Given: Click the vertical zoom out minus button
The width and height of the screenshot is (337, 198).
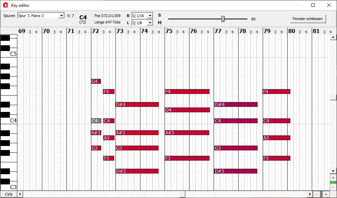Looking at the screenshot, I should click(x=333, y=187).
